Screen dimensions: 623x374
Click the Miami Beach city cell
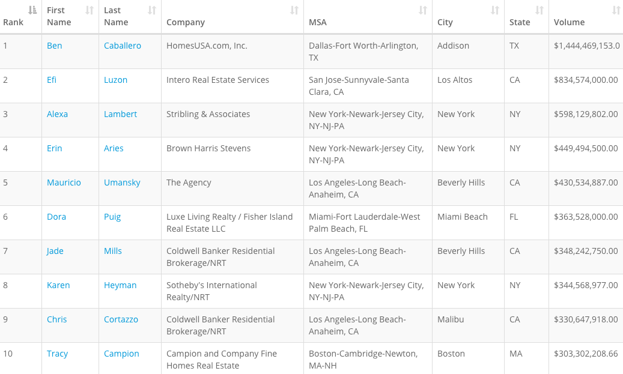[463, 217]
